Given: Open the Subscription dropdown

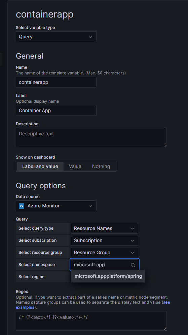Looking at the screenshot, I should (x=105, y=241).
